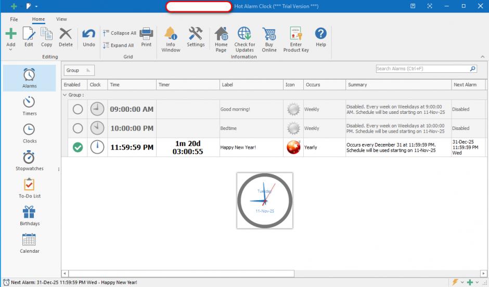Select the Happy New Year! label cell
Screen dimensions: 489x287
click(251, 147)
